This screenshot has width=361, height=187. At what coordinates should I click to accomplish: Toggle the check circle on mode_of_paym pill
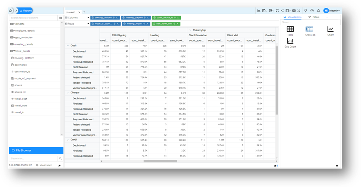pyautogui.click(x=93, y=24)
